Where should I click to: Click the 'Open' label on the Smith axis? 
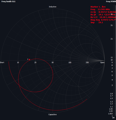pos(102,62)
